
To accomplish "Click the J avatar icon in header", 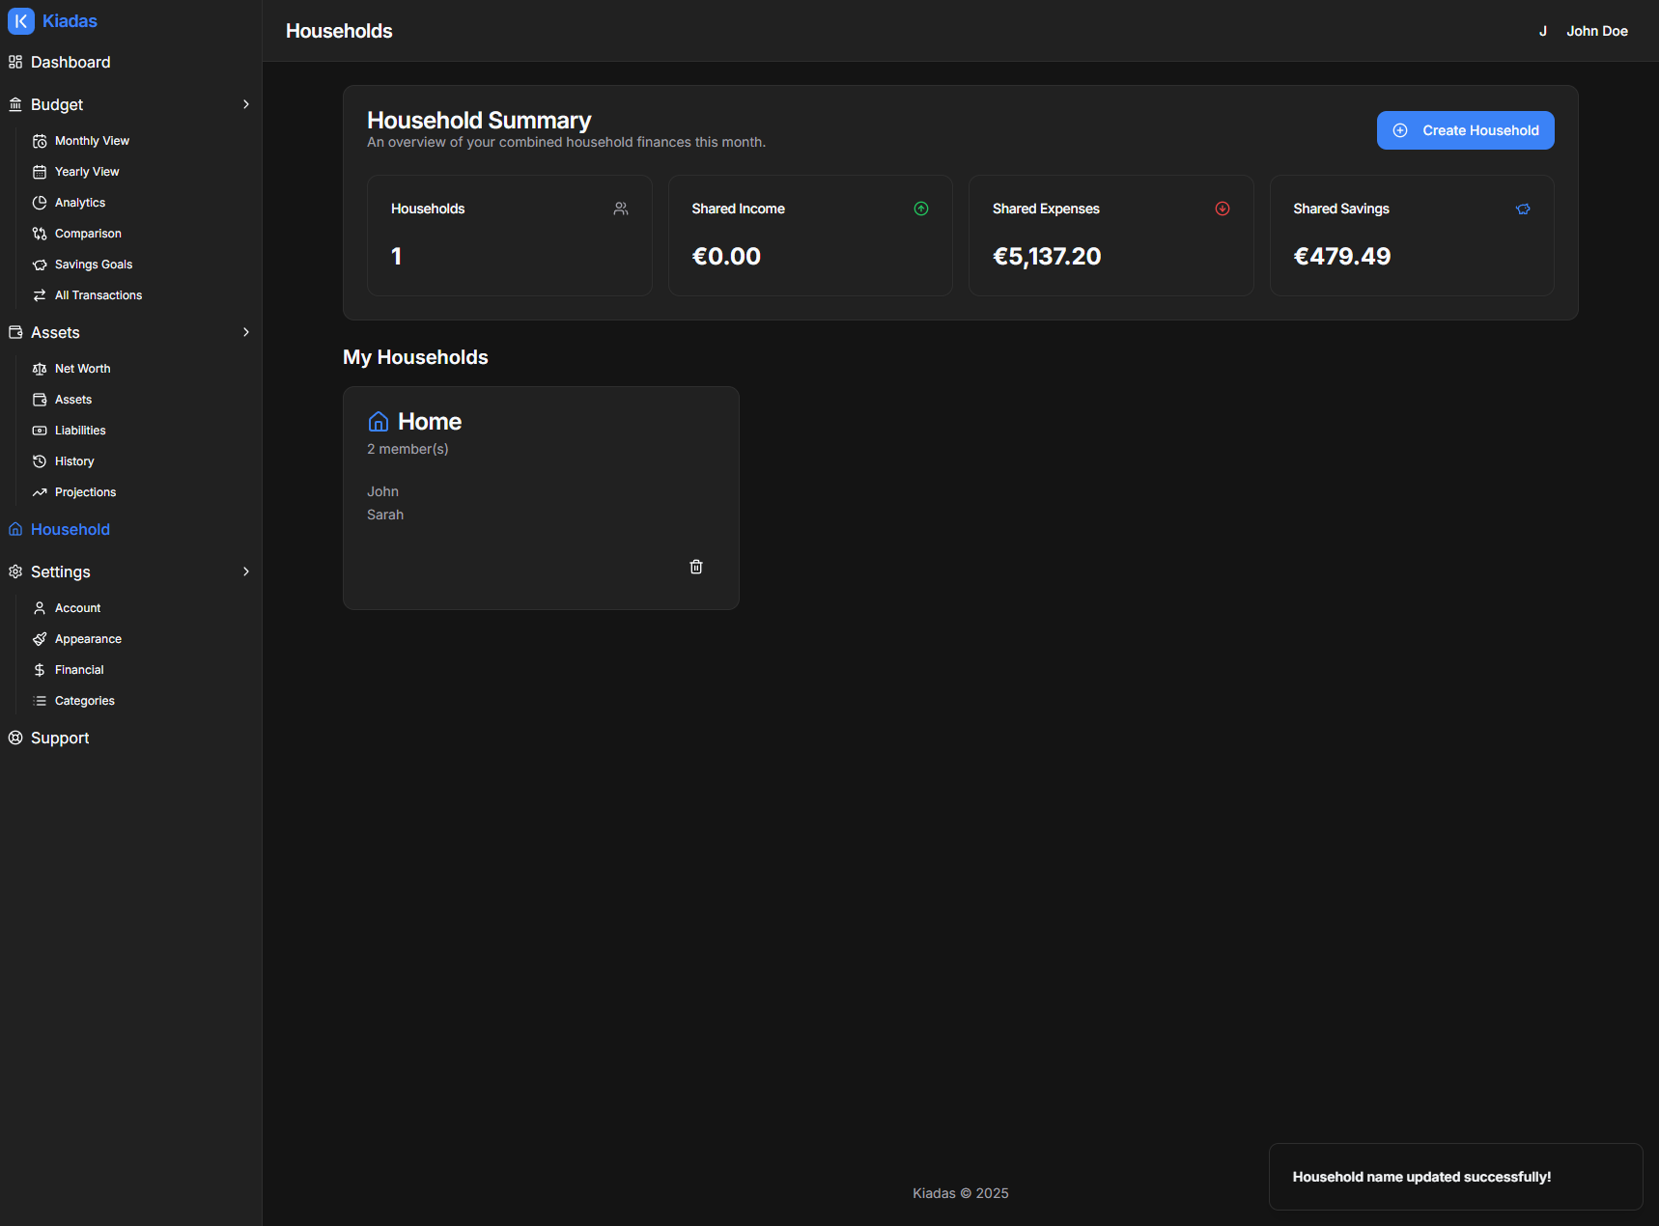I will 1542,30.
